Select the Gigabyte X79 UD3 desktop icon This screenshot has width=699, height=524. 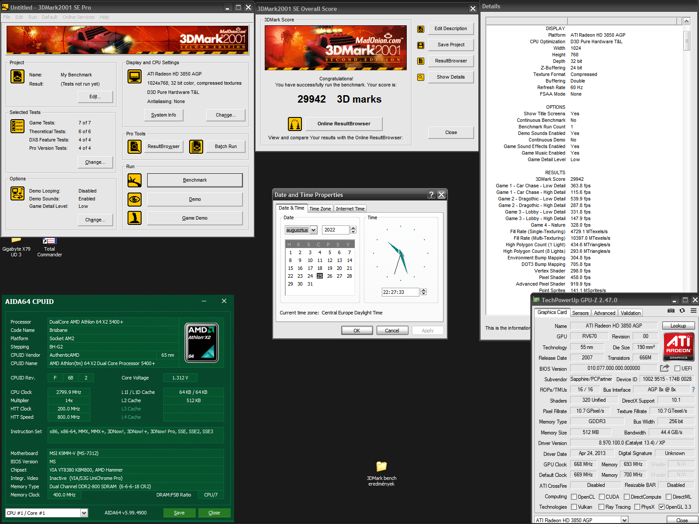[16, 247]
